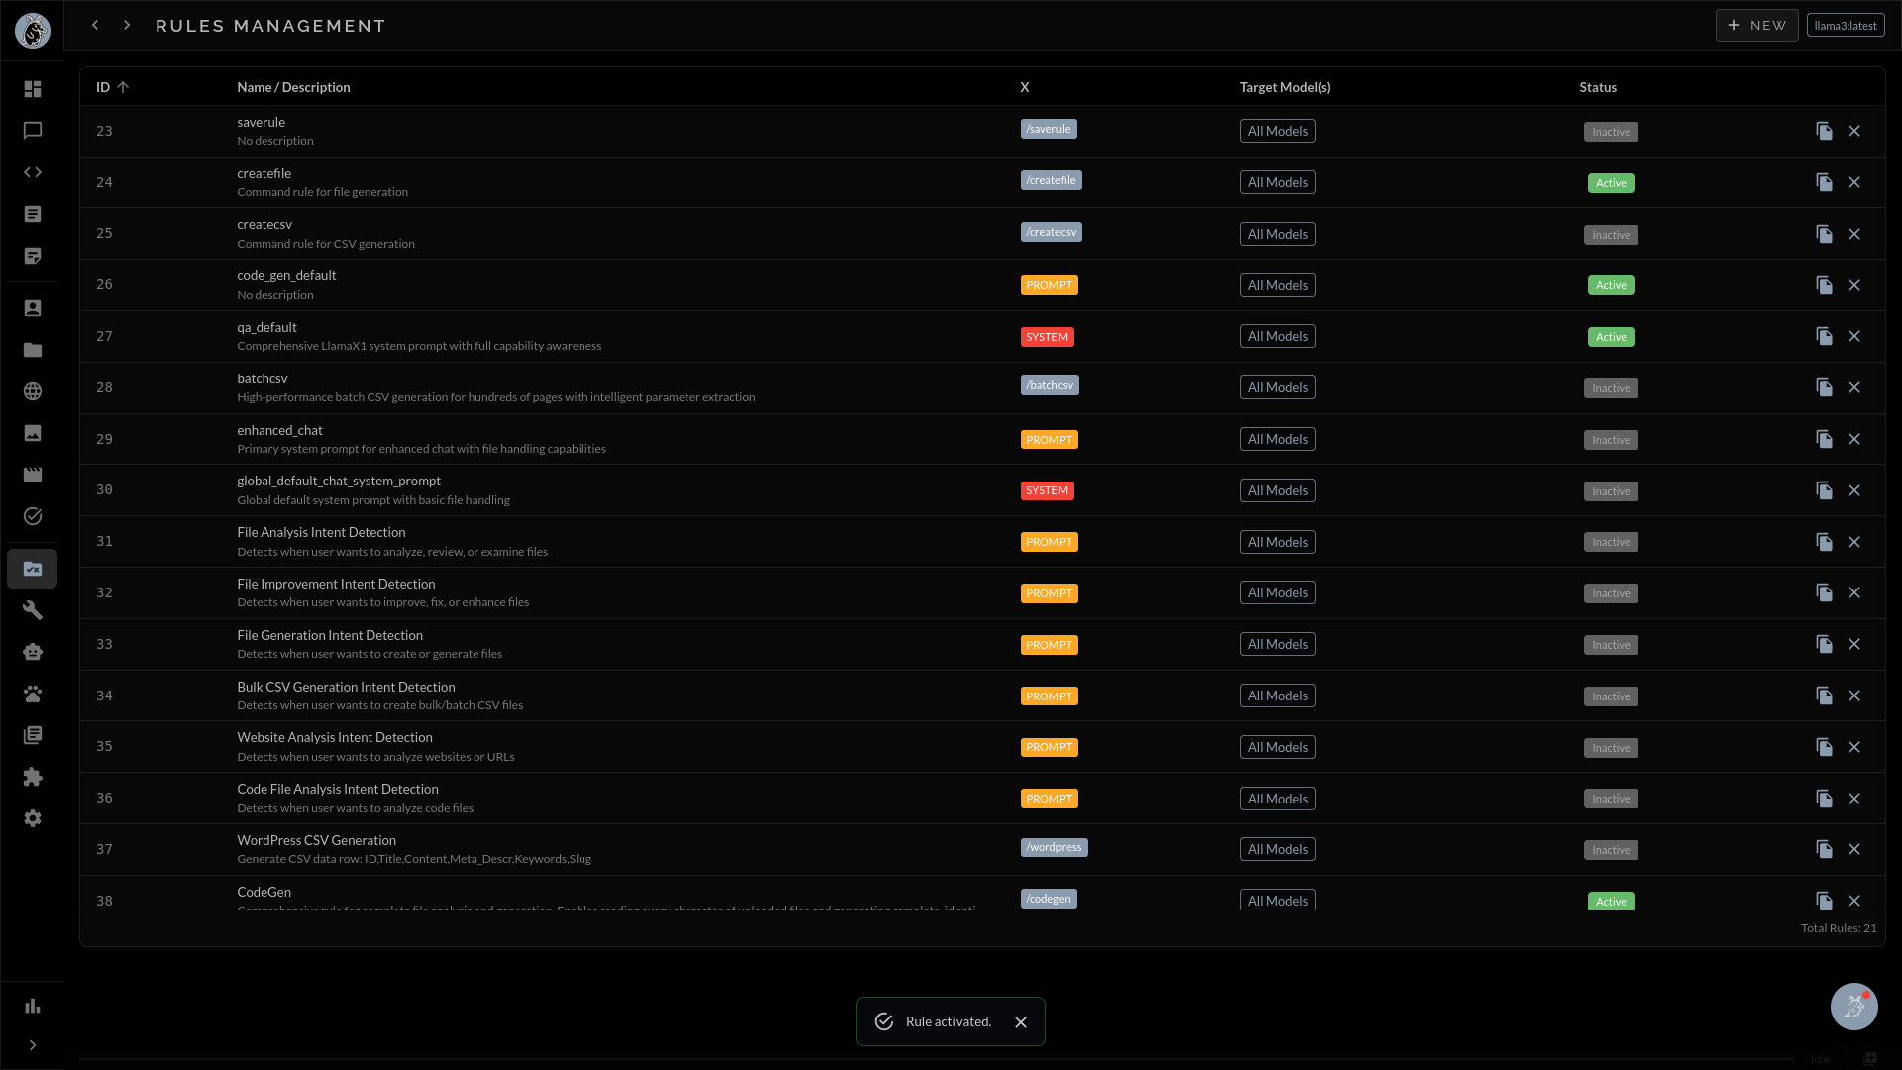Viewport: 1902px width, 1070px height.
Task: Toggle the saverule Inactive status
Action: pos(1610,132)
